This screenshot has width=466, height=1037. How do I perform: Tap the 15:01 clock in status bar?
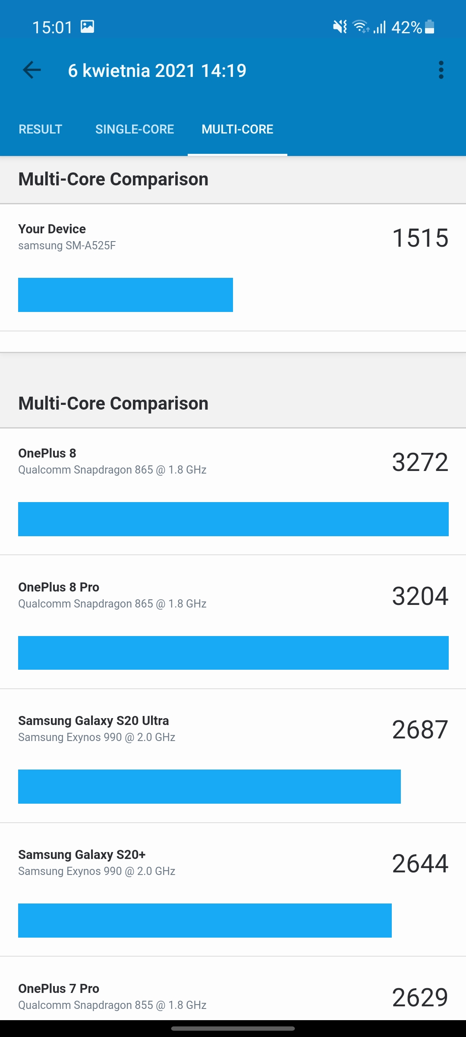coord(52,27)
